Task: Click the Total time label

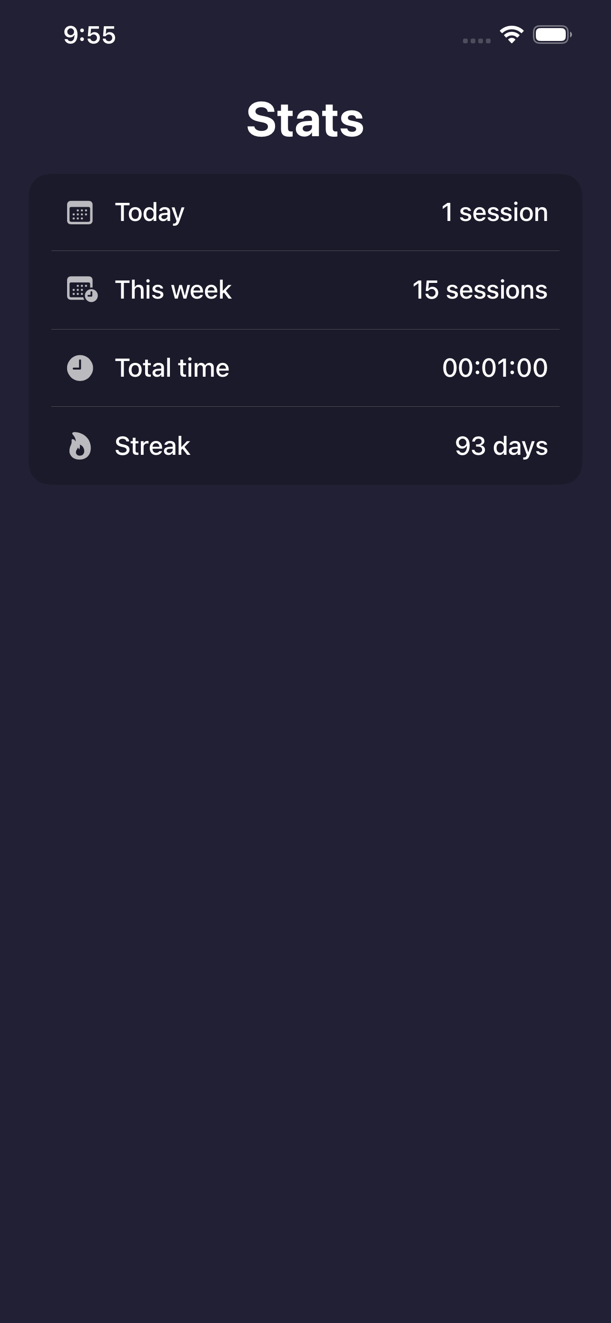Action: coord(172,368)
